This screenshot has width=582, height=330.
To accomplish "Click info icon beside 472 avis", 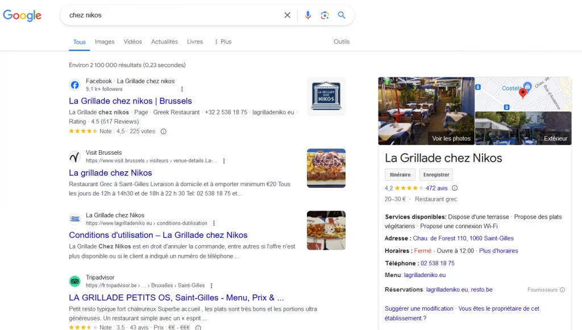I will pyautogui.click(x=455, y=188).
